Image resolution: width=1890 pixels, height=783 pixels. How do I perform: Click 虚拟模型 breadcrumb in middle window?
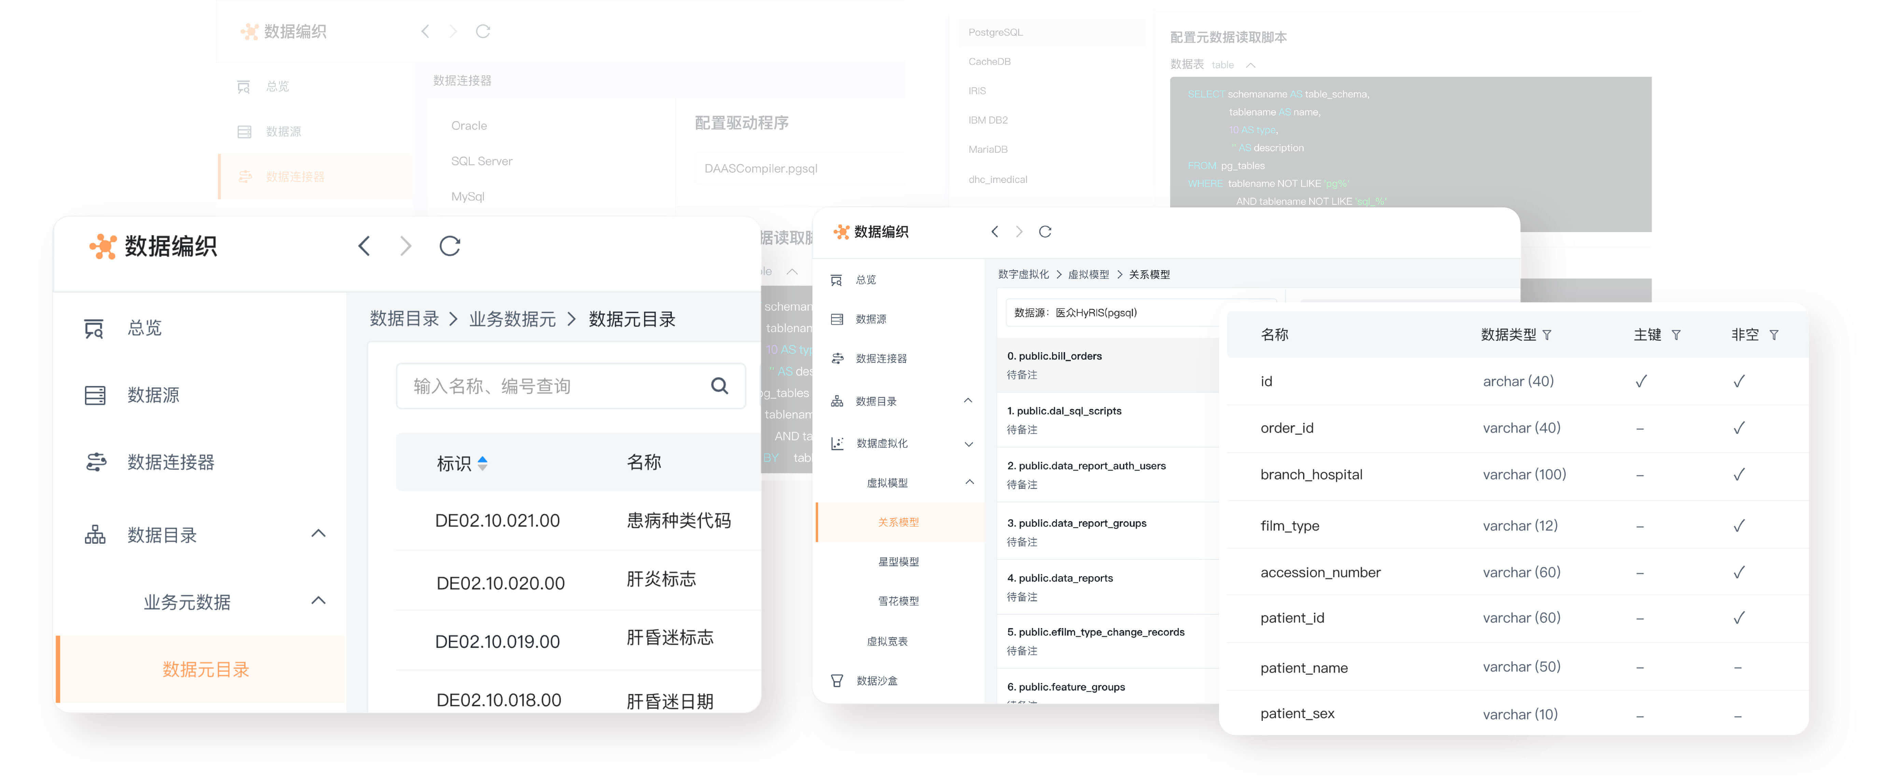(x=1089, y=274)
